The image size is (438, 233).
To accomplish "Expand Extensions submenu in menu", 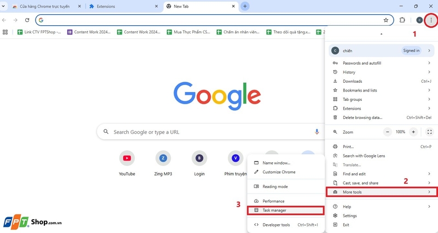I will [382, 109].
